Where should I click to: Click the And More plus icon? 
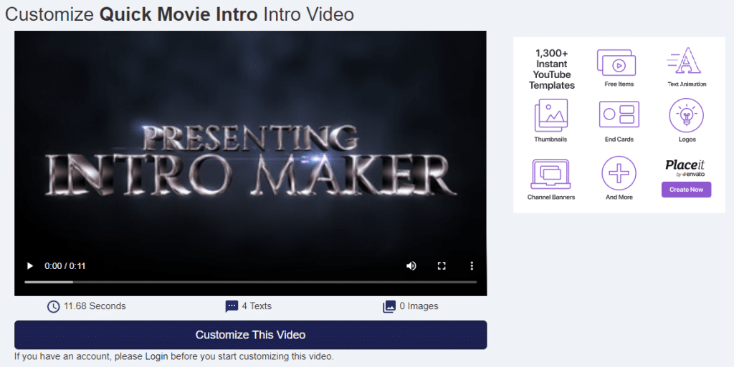tap(619, 173)
